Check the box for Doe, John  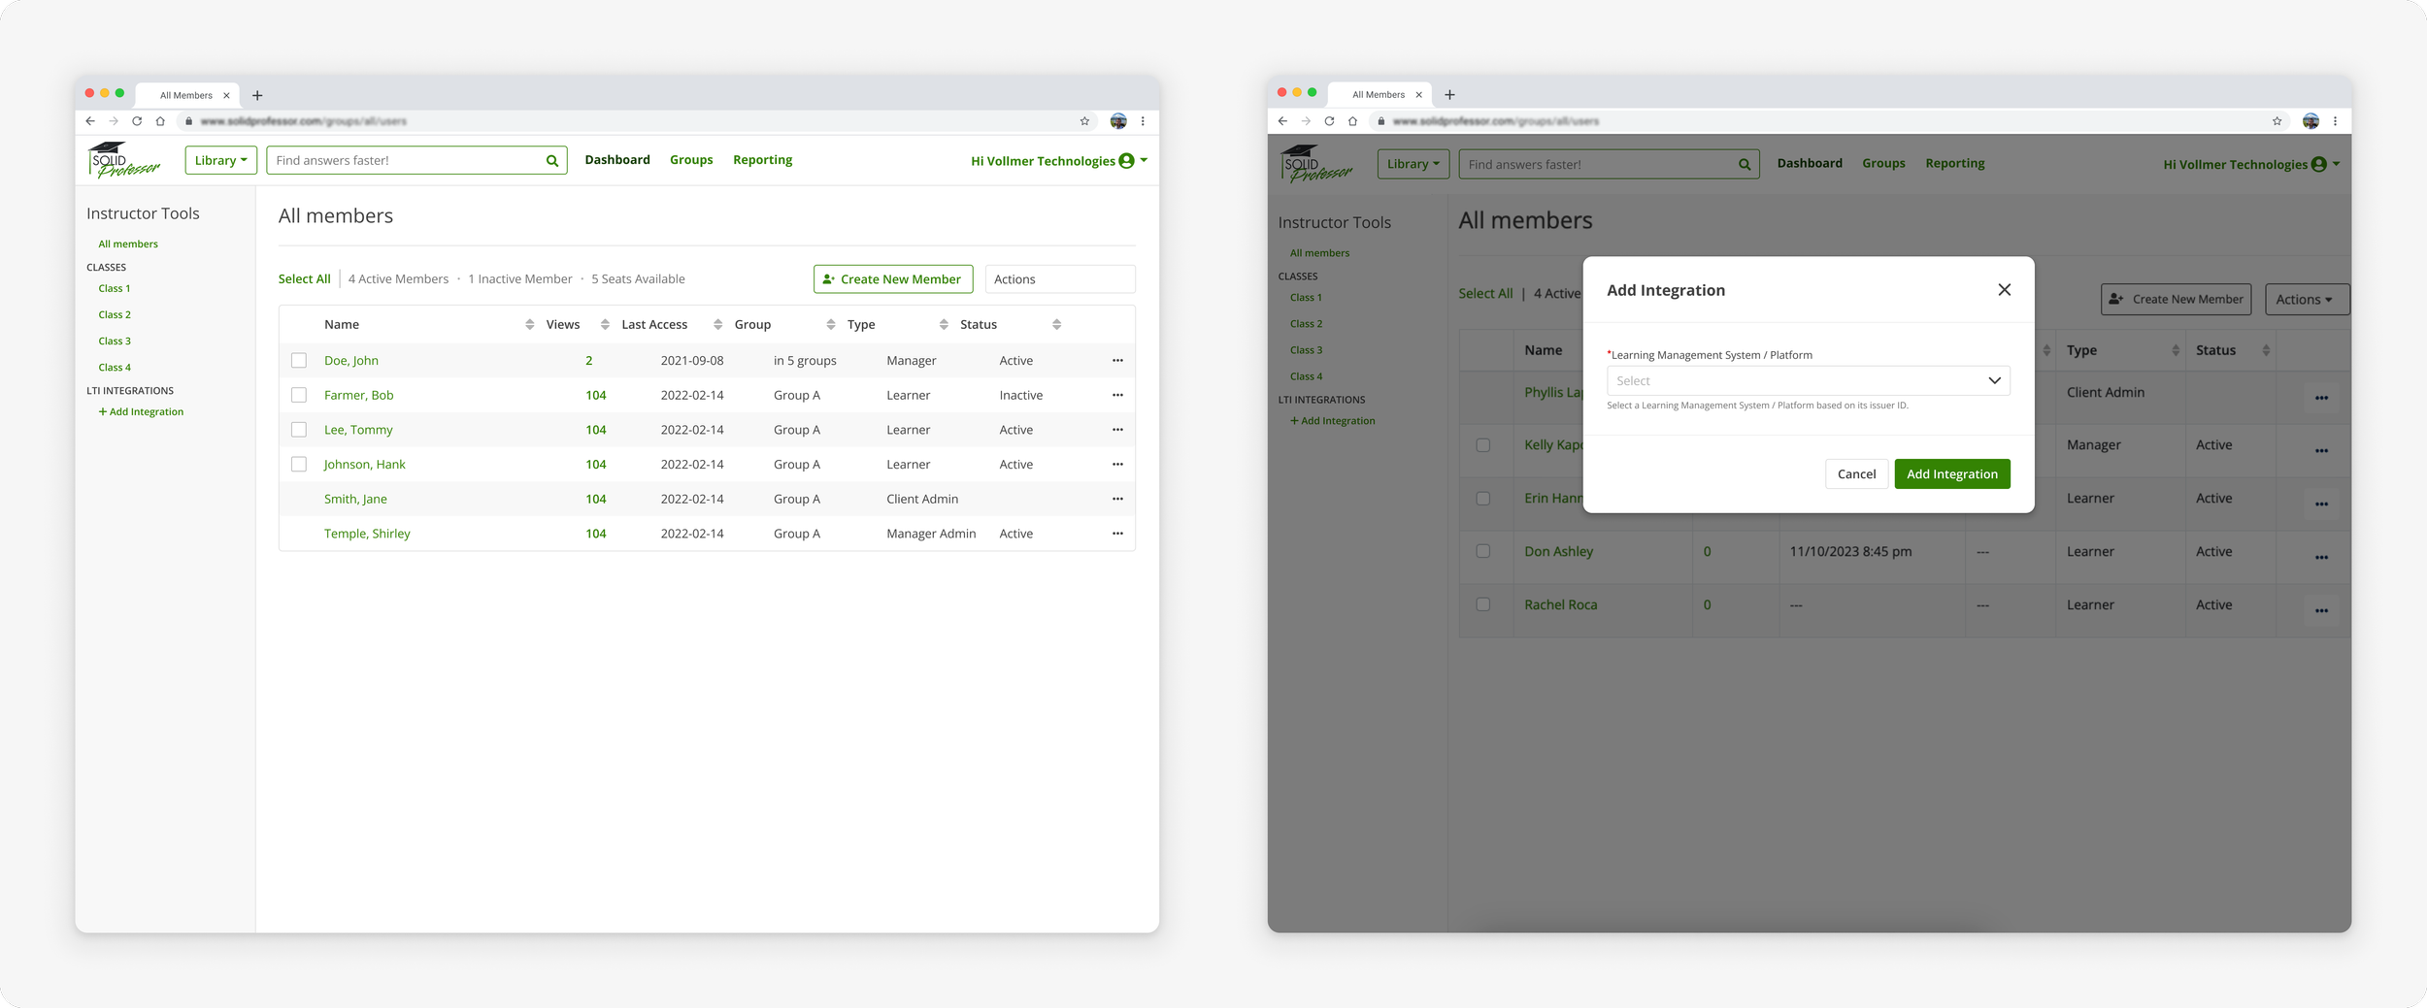point(299,361)
